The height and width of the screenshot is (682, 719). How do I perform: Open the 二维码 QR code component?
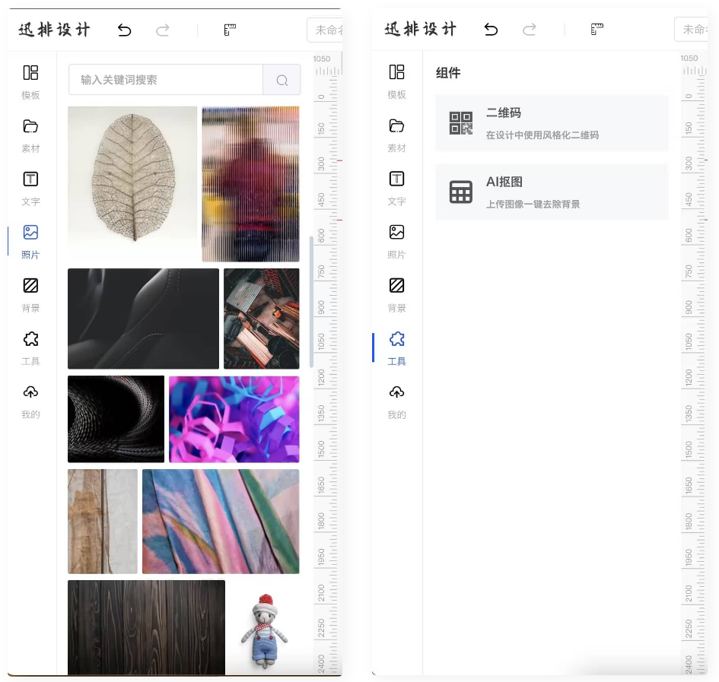552,123
